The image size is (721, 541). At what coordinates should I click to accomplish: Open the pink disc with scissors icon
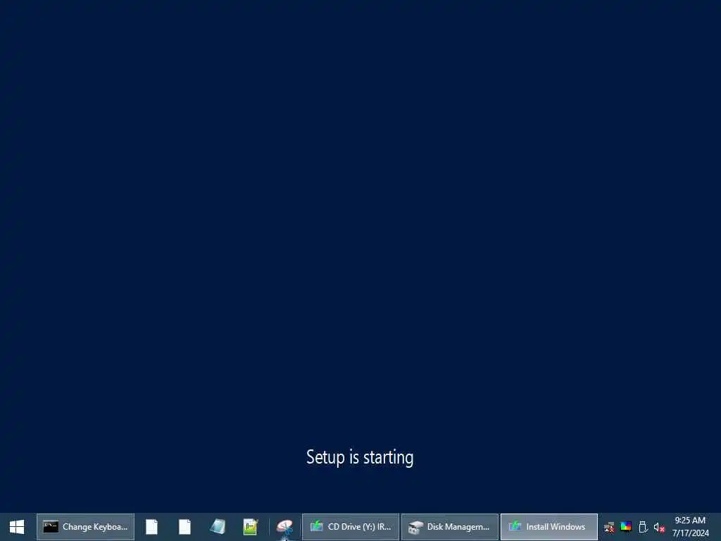(284, 527)
